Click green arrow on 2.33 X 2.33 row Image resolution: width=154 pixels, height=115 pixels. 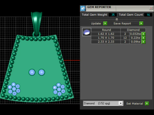pos(143,42)
